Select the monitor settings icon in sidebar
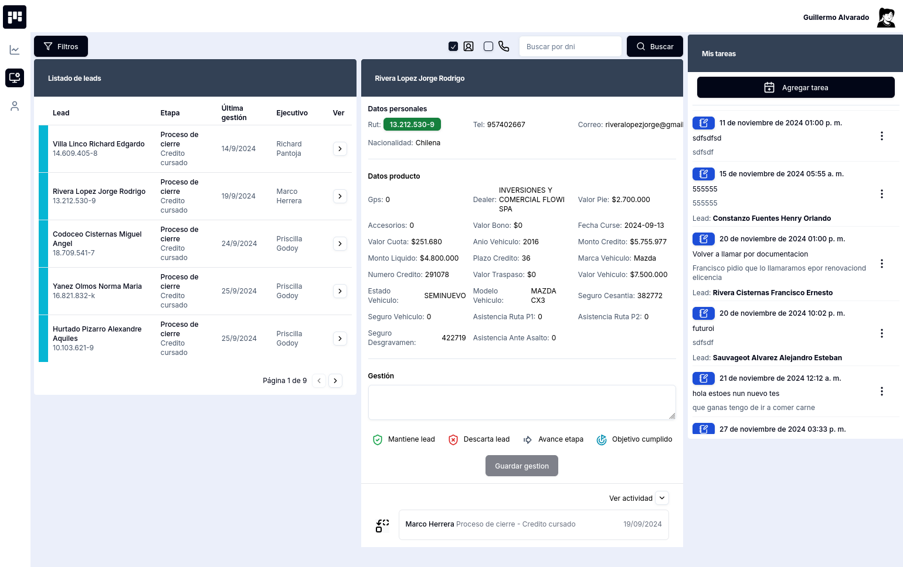This screenshot has height=567, width=903. 15,78
